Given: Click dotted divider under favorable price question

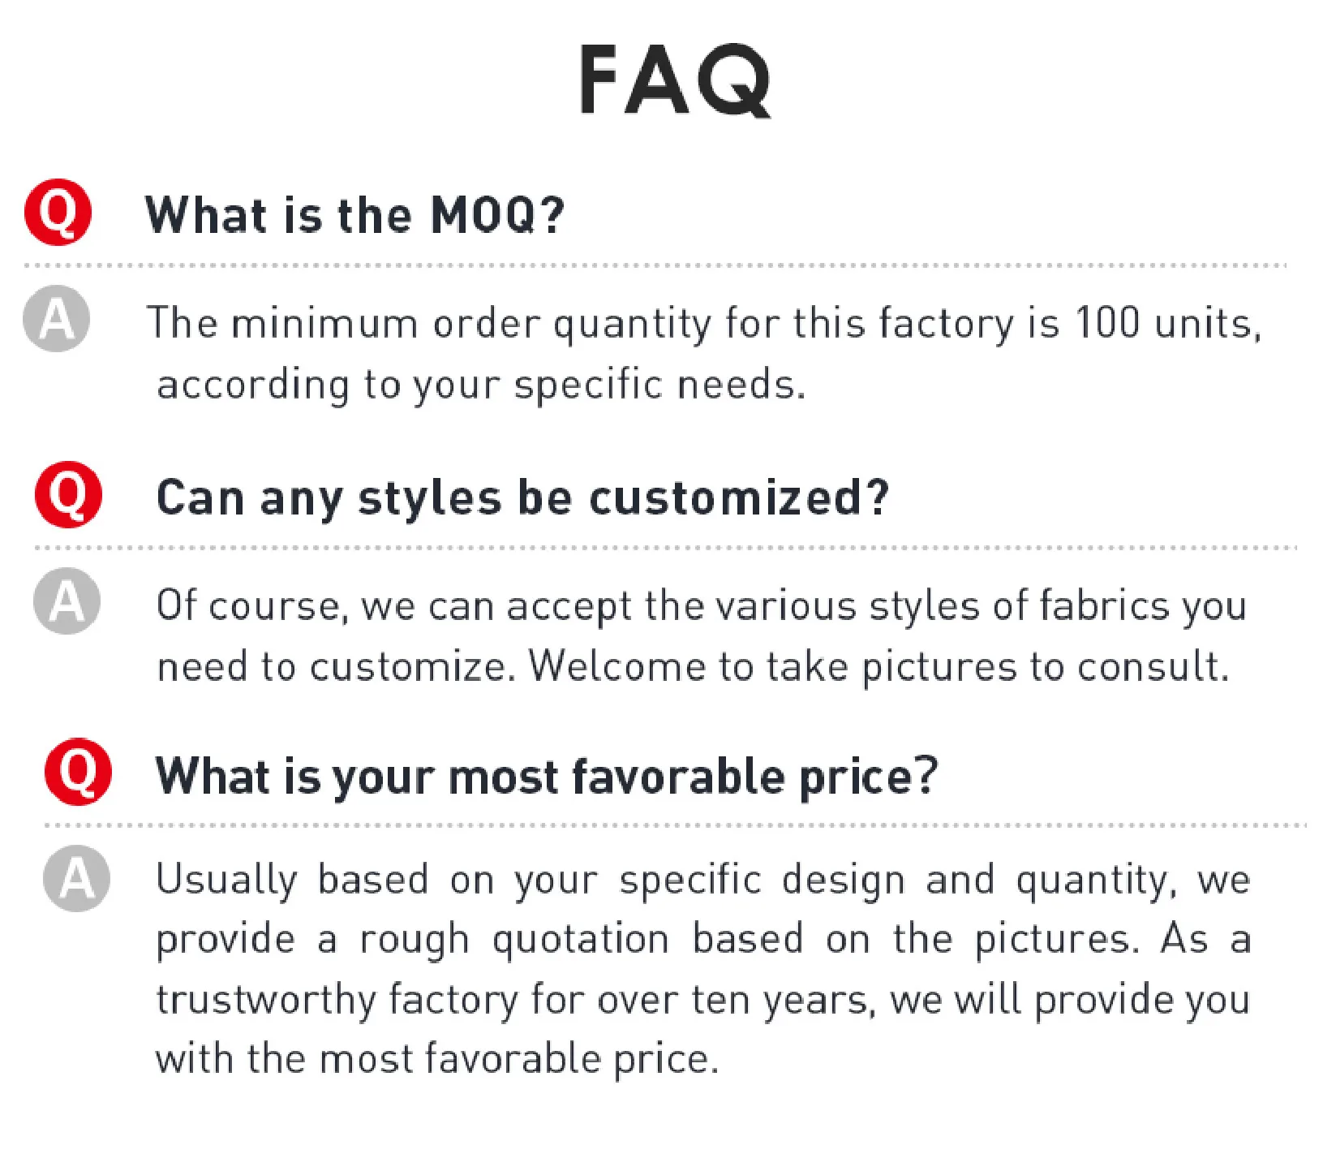Looking at the screenshot, I should coord(675,825).
